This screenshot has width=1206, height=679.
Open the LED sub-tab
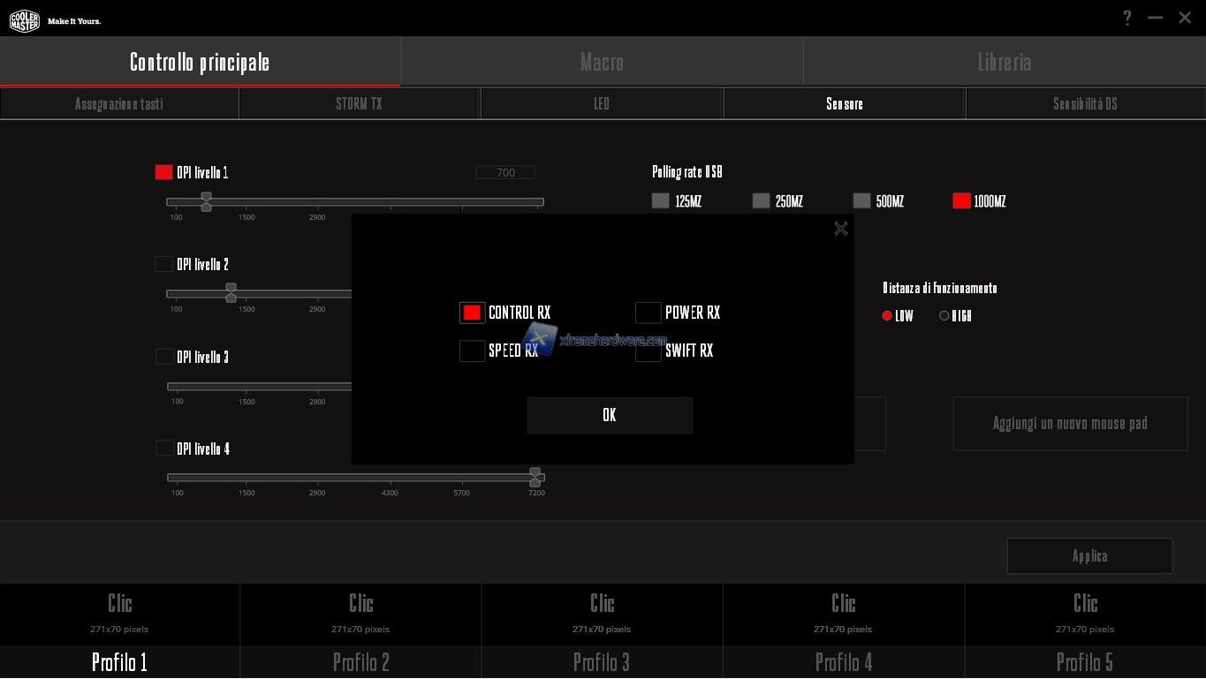click(x=602, y=104)
